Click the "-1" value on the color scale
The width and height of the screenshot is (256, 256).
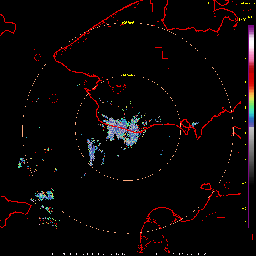(244, 133)
